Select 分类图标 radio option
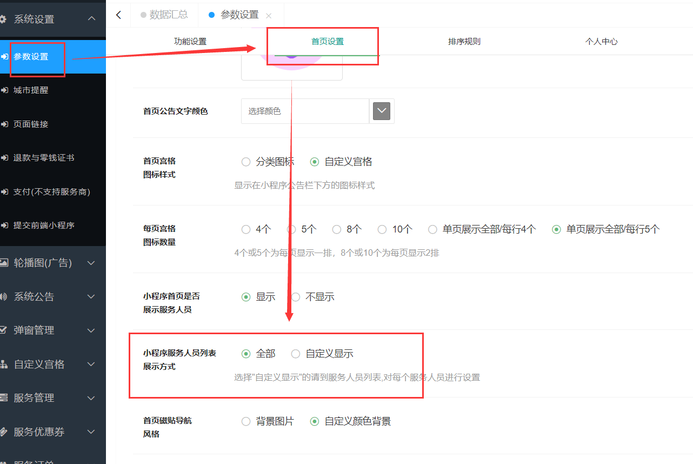This screenshot has height=464, width=693. pos(246,162)
